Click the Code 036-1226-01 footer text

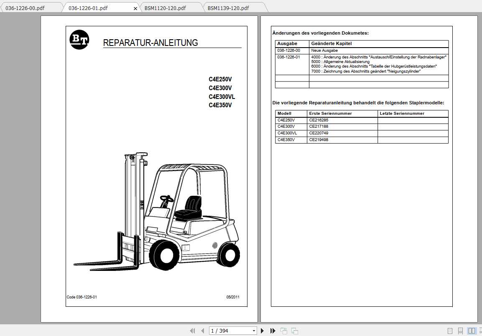pos(82,297)
